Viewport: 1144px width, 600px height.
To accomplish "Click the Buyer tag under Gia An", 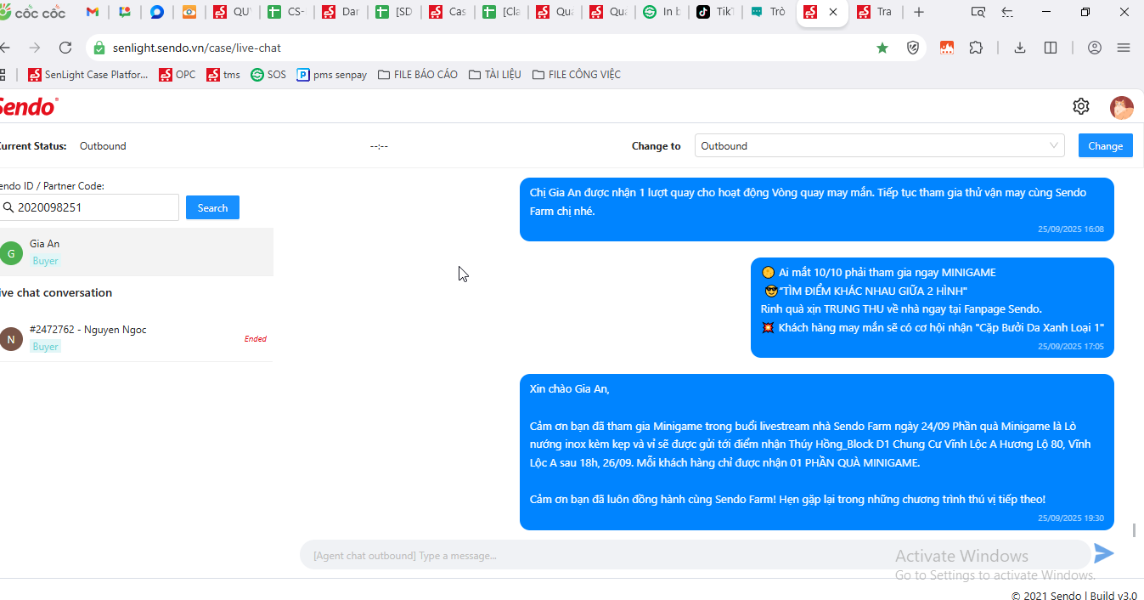I will (x=46, y=261).
